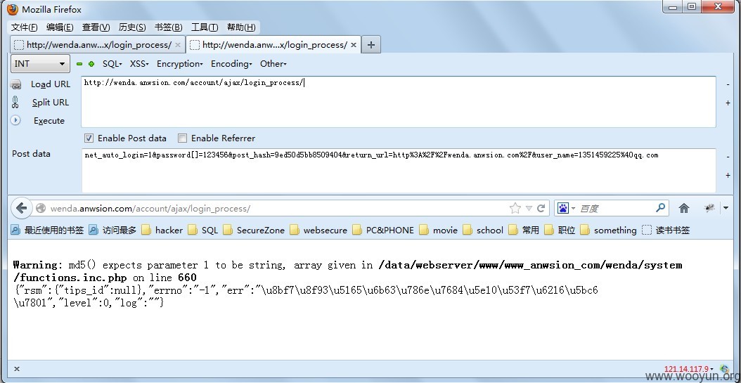This screenshot has height=383, width=741.
Task: Click the search magnifier icon
Action: click(661, 208)
